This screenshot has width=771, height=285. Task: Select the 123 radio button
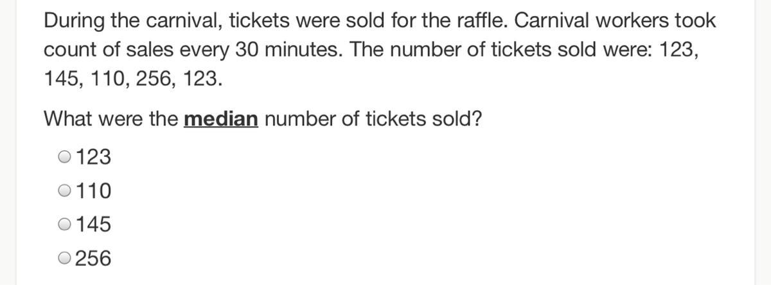pos(65,156)
